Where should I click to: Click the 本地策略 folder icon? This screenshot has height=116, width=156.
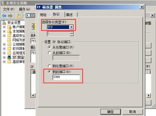[9, 32]
